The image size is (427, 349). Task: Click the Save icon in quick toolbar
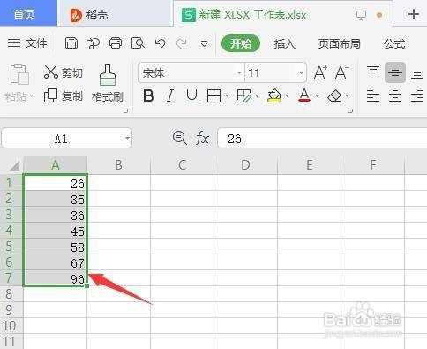point(71,43)
